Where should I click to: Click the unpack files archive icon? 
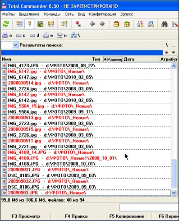pyautogui.click(x=127, y=24)
